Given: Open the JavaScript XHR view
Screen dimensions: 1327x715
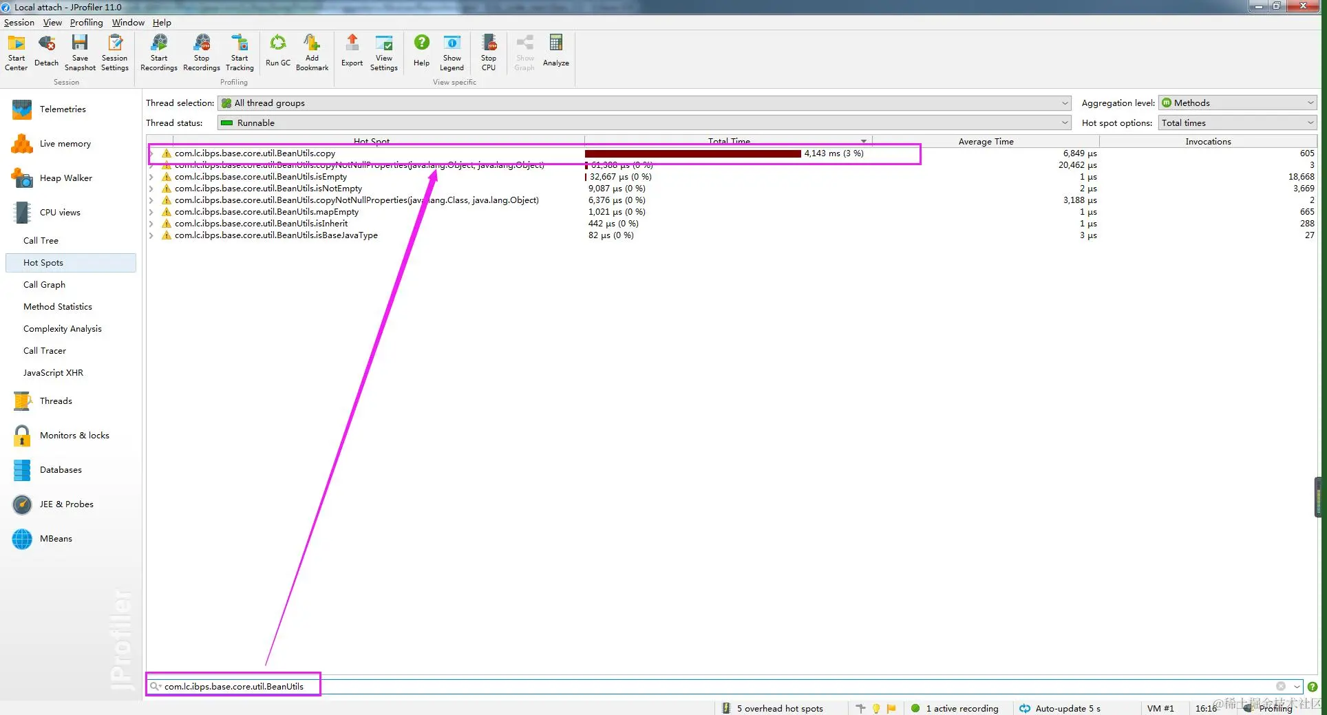Looking at the screenshot, I should click(x=53, y=373).
